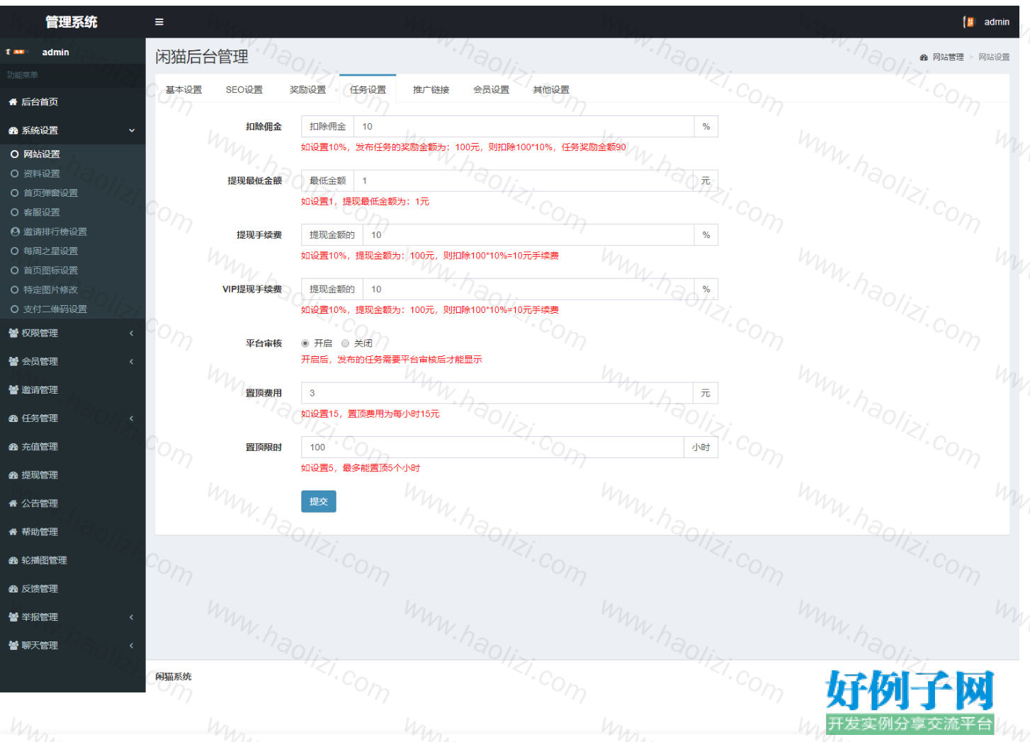The image size is (1030, 742).
Task: Click the home icon for 帮助管理
Action: pos(13,532)
